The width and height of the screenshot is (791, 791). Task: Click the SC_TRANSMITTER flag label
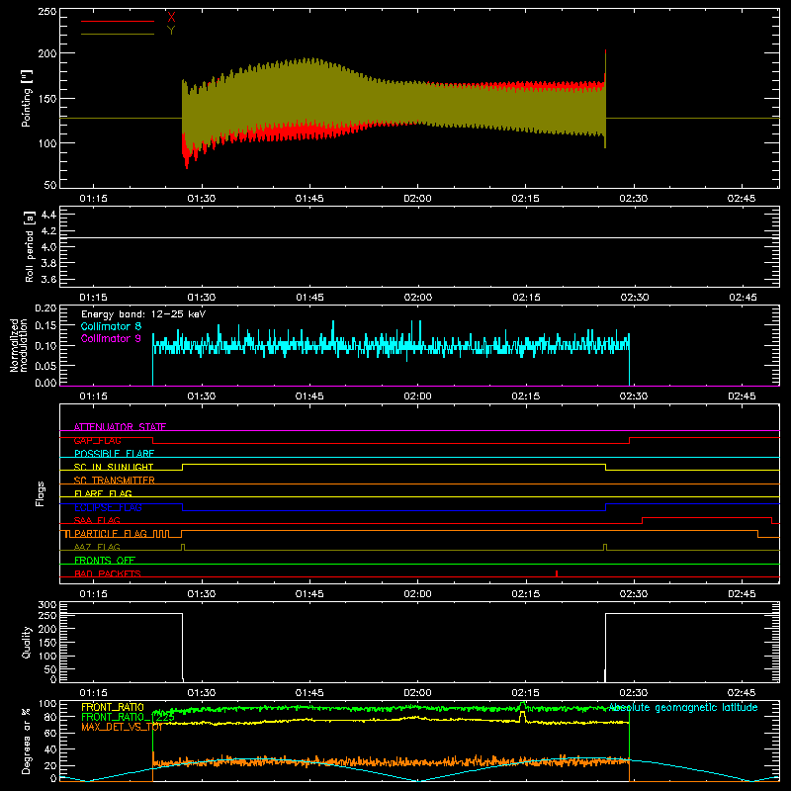[x=114, y=481]
